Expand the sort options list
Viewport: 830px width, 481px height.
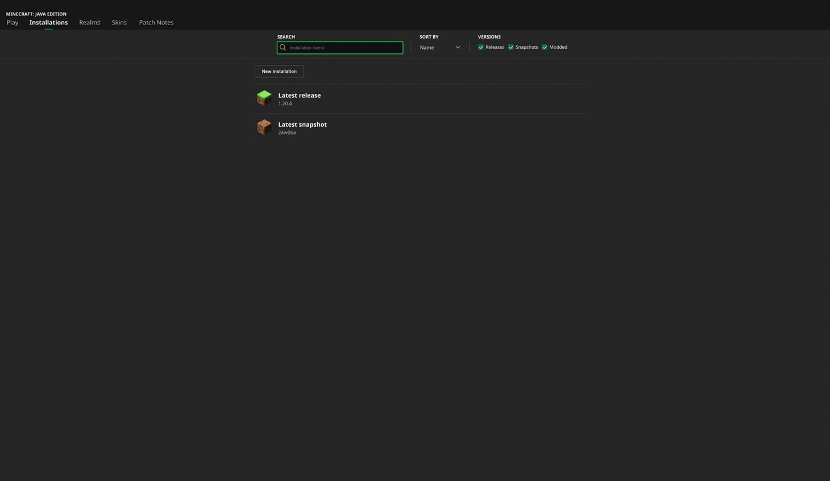pyautogui.click(x=439, y=47)
